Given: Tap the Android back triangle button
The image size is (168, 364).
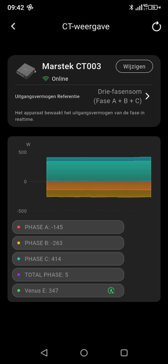Looking at the screenshot, I should pyautogui.click(x=44, y=353).
